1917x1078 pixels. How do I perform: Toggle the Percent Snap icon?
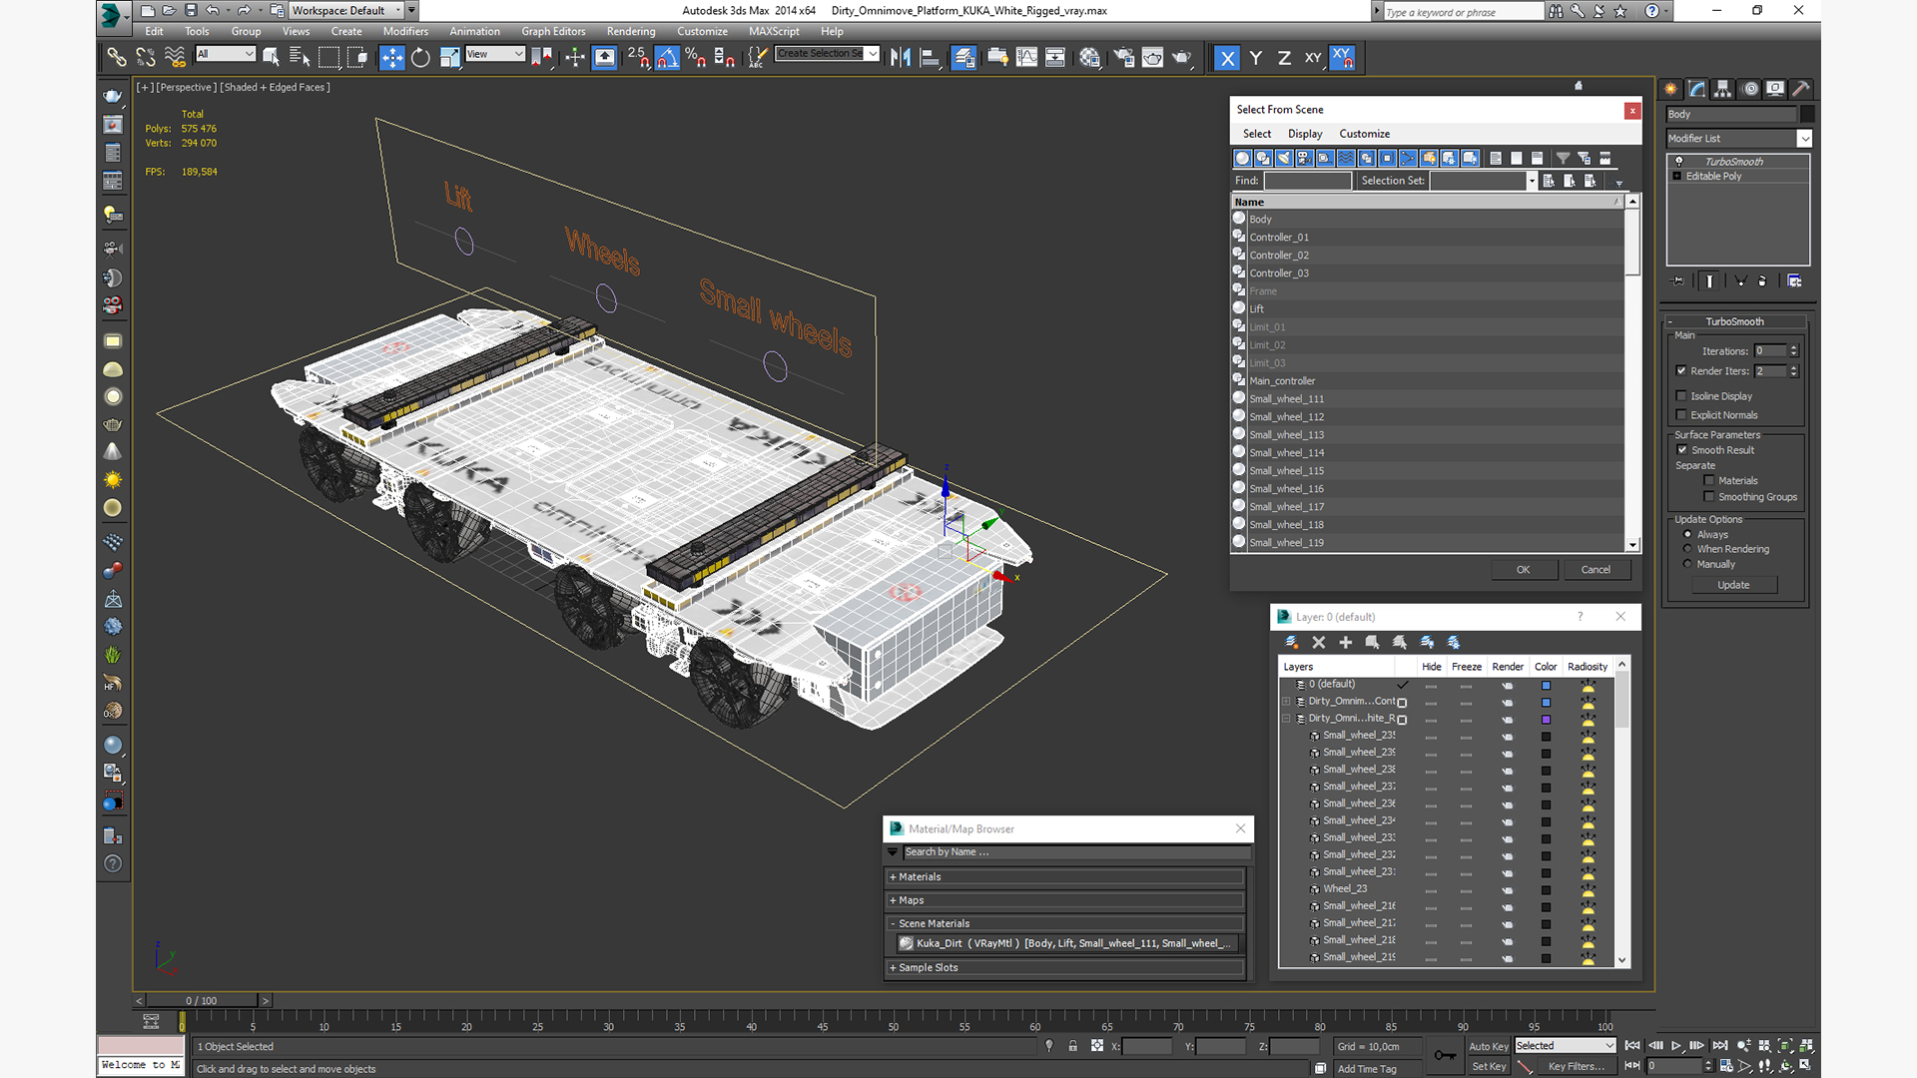tap(696, 58)
